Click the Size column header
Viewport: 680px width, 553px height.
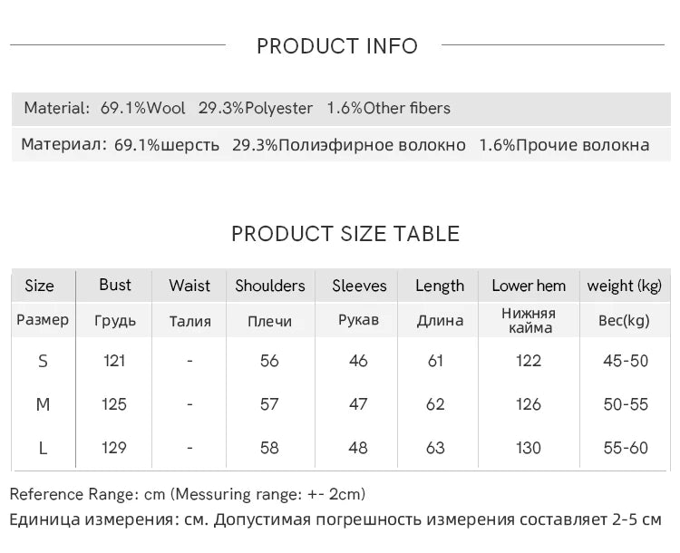(x=40, y=286)
